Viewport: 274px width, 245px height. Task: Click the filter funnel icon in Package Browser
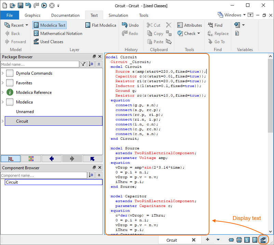coord(83,64)
